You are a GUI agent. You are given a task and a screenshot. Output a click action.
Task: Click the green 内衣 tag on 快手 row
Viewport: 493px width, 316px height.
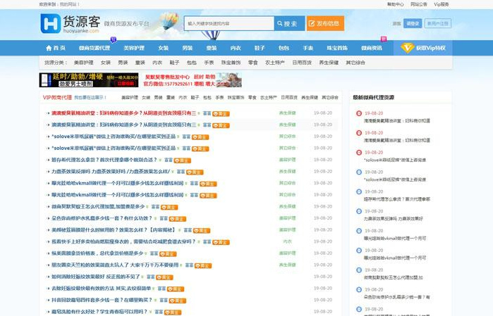coord(287,241)
